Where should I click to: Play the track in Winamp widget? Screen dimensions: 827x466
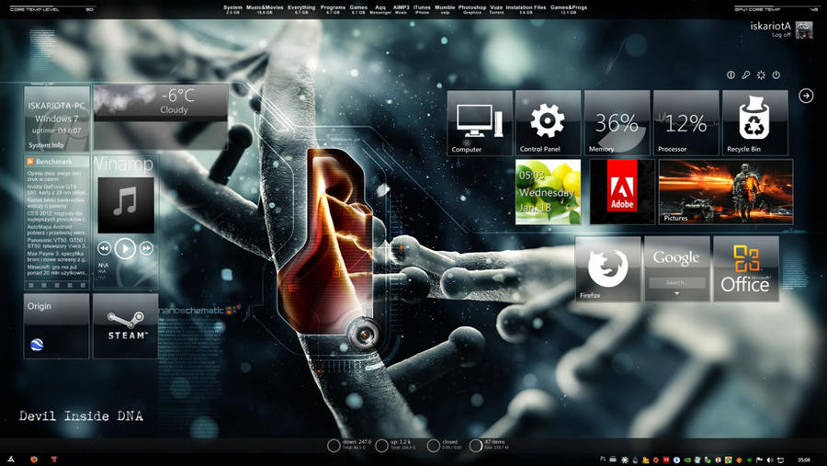click(125, 248)
